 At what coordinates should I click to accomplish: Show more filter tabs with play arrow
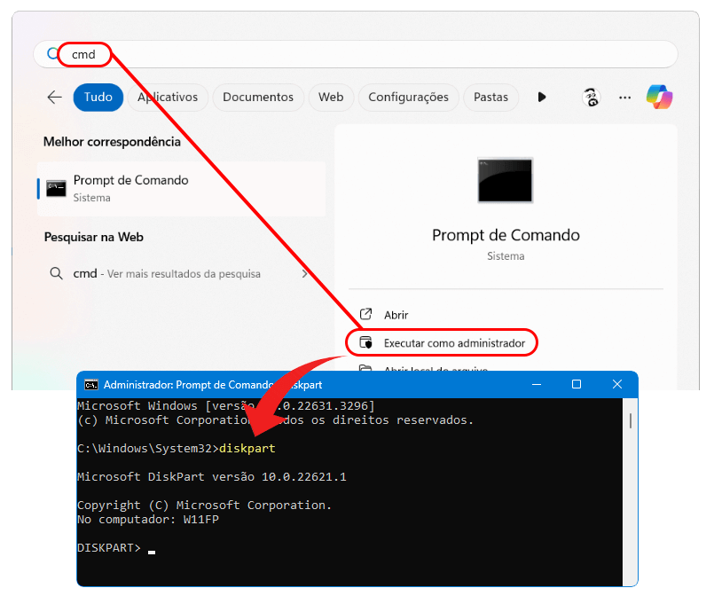541,97
